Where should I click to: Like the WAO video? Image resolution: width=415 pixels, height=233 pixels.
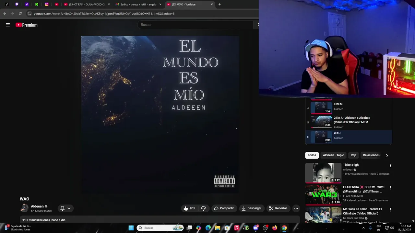tap(189, 208)
